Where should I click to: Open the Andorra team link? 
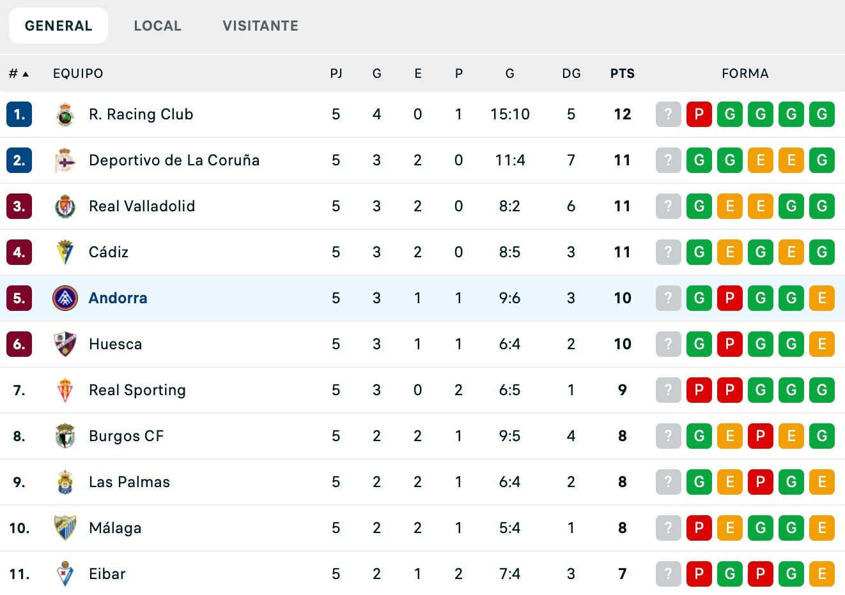click(118, 298)
